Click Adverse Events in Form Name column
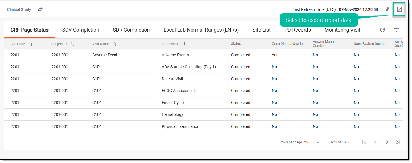Viewport: 412px width, 163px height. [x=175, y=55]
